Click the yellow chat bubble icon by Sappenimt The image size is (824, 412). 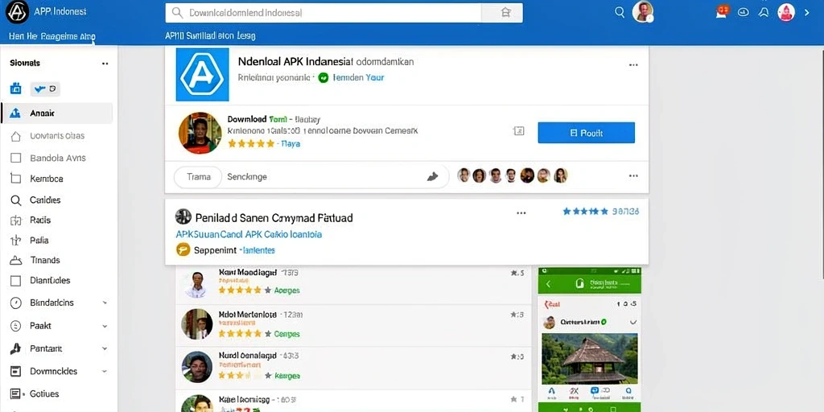click(x=183, y=250)
